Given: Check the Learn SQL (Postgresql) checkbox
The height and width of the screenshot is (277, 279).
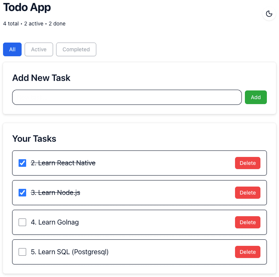Looking at the screenshot, I should tap(22, 252).
